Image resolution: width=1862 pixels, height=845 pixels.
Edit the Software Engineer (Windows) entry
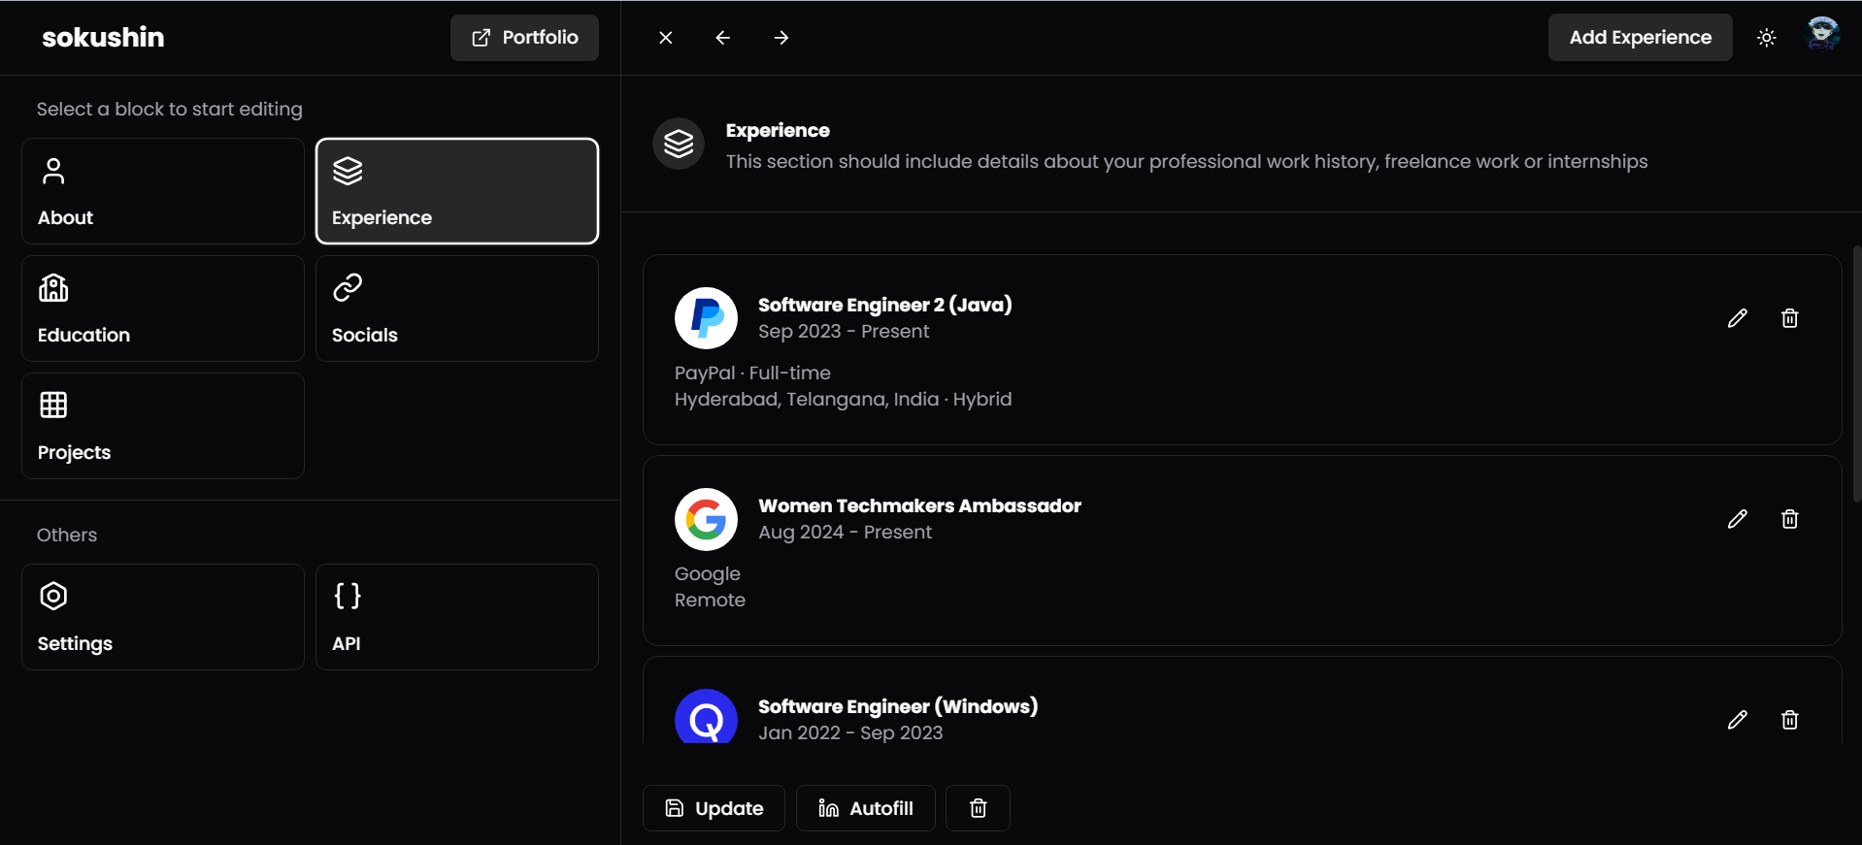(1737, 720)
